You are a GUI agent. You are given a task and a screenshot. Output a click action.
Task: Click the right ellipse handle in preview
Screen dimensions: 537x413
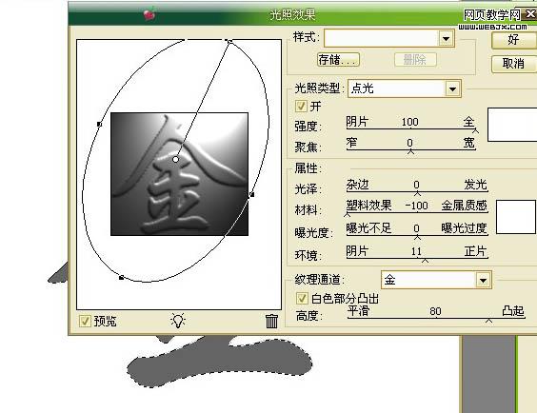point(251,195)
